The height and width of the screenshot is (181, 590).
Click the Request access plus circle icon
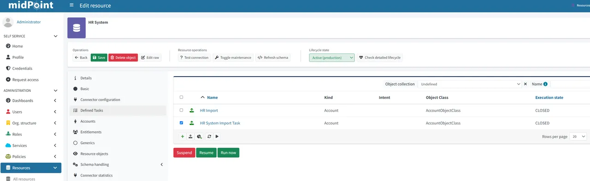pos(8,79)
